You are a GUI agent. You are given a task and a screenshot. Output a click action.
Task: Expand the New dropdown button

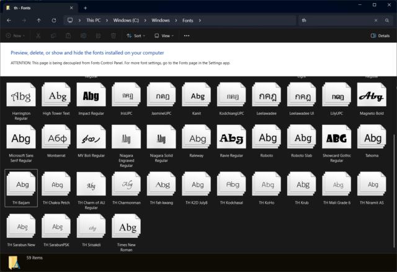coord(16,36)
